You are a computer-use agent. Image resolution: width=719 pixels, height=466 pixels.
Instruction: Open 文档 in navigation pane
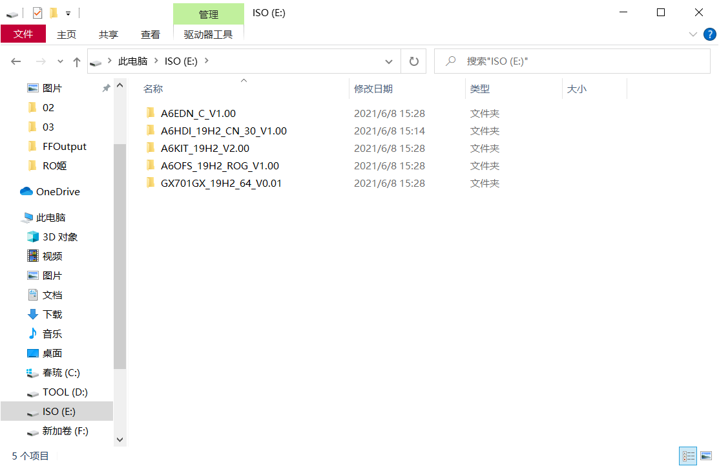point(52,295)
